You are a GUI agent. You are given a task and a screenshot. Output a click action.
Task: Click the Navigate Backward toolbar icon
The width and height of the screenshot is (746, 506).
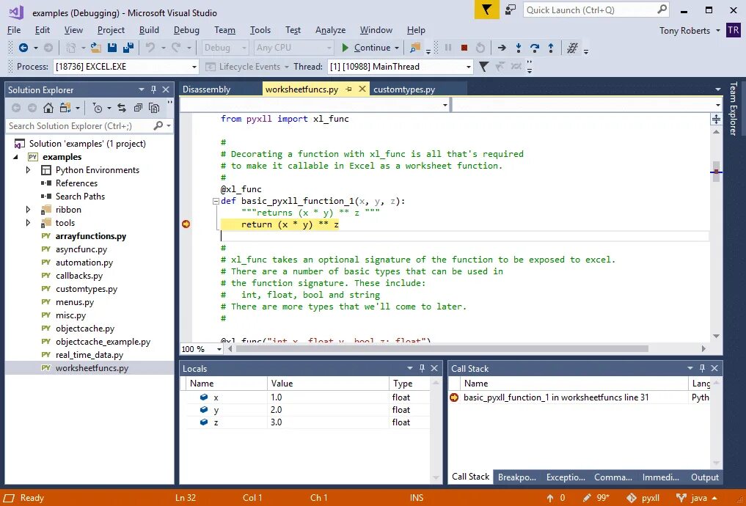(23, 48)
